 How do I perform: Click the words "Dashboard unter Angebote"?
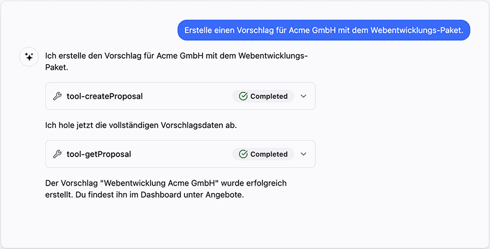pyautogui.click(x=193, y=195)
